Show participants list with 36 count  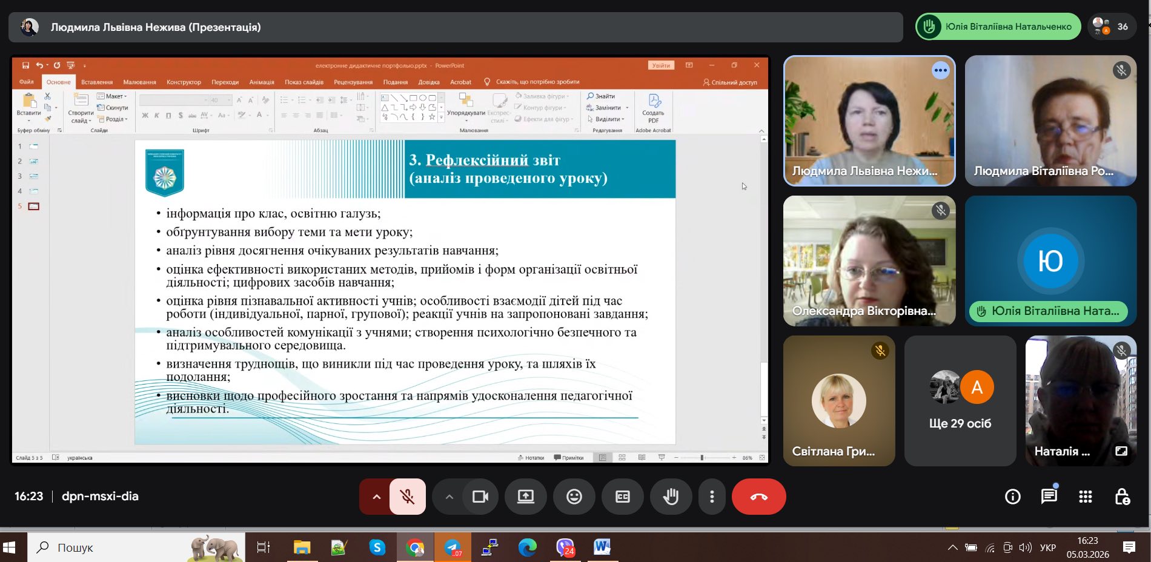point(1111,27)
